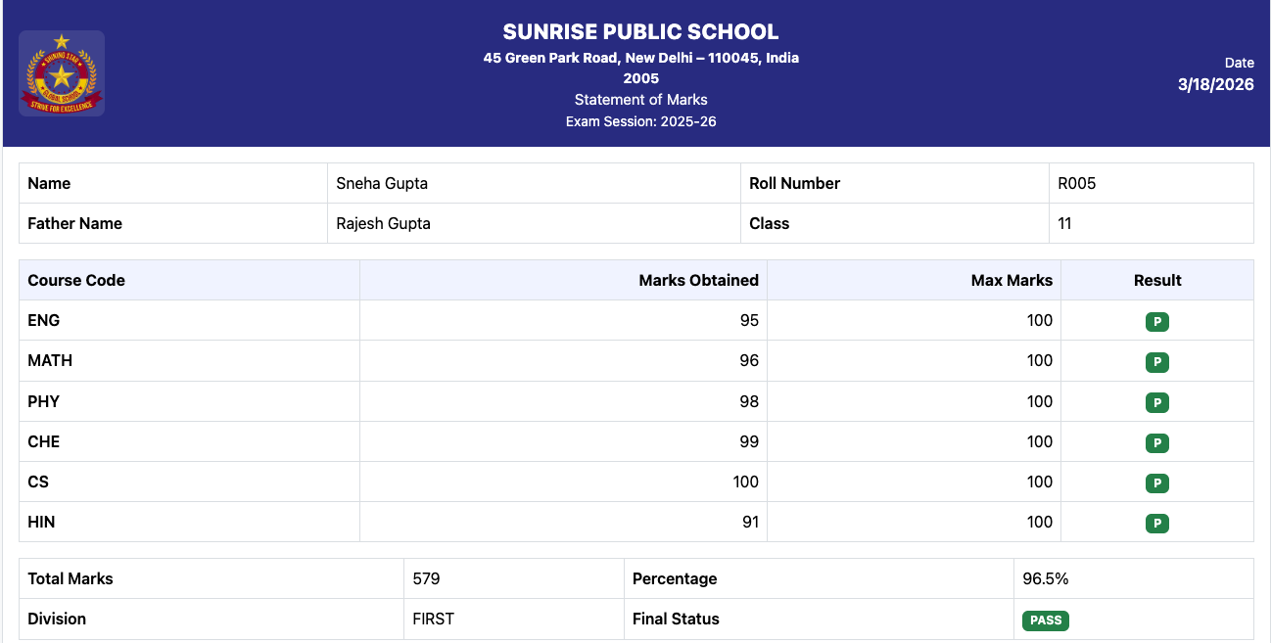Viewport: 1271px width, 643px height.
Task: Click the Result column header
Action: coord(1157,280)
